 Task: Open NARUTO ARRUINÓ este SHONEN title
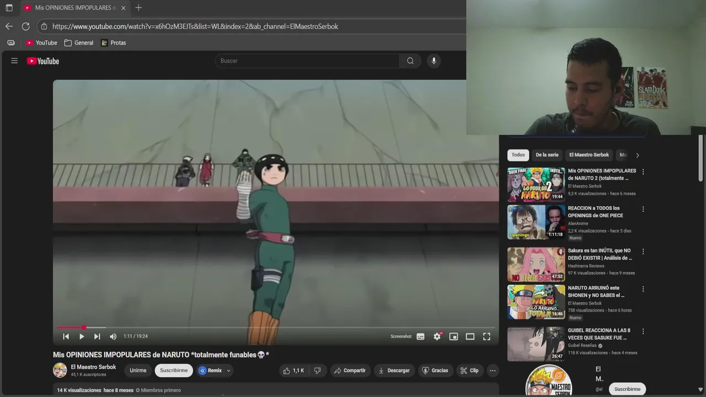click(596, 292)
